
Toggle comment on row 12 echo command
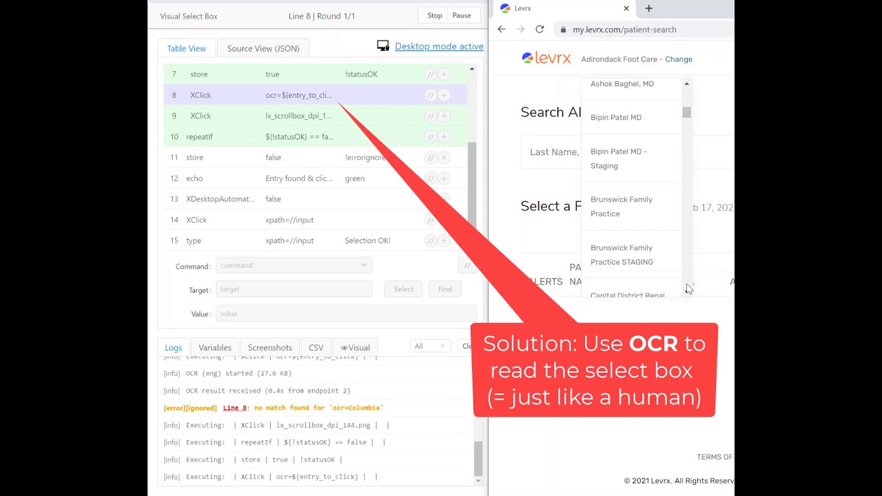[x=431, y=178]
